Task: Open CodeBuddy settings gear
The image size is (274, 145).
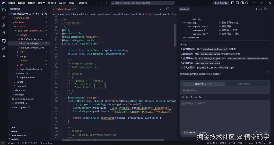Action: pyautogui.click(x=265, y=9)
